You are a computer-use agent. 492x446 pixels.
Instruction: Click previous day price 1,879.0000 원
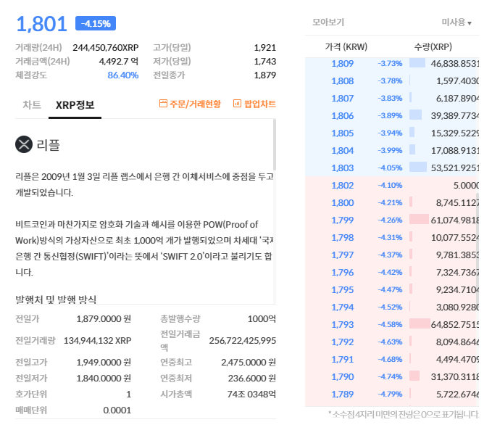(104, 319)
